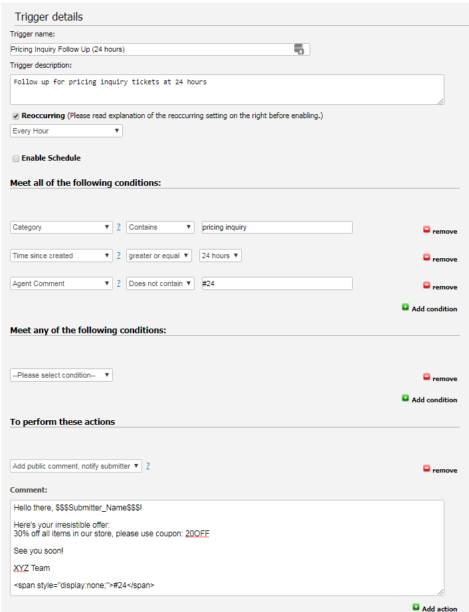Click the placeholder icon inside Trigger name field
The image size is (469, 612).
(300, 48)
